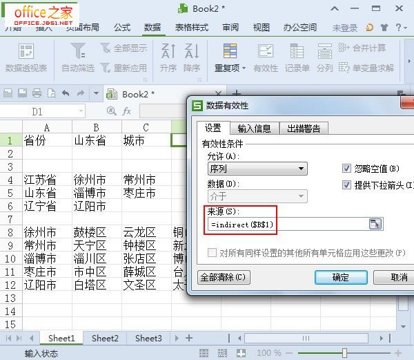The image size is (414, 360).
Task: Click the 分列 text-to-columns icon
Action: [324, 52]
